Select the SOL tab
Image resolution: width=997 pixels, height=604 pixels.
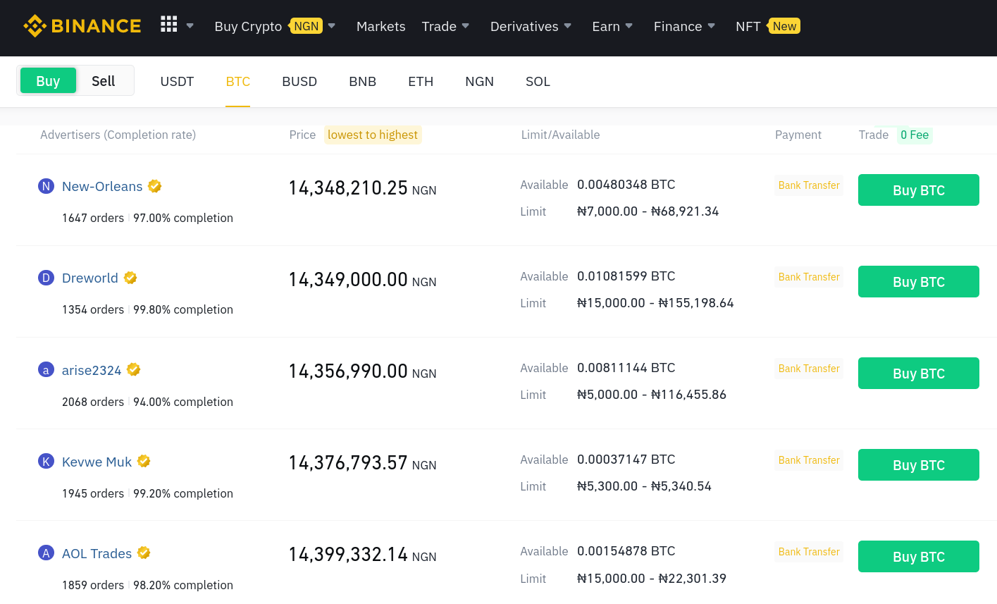[x=538, y=82]
